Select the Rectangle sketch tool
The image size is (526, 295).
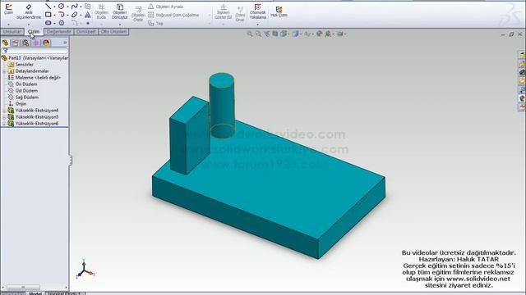click(48, 15)
